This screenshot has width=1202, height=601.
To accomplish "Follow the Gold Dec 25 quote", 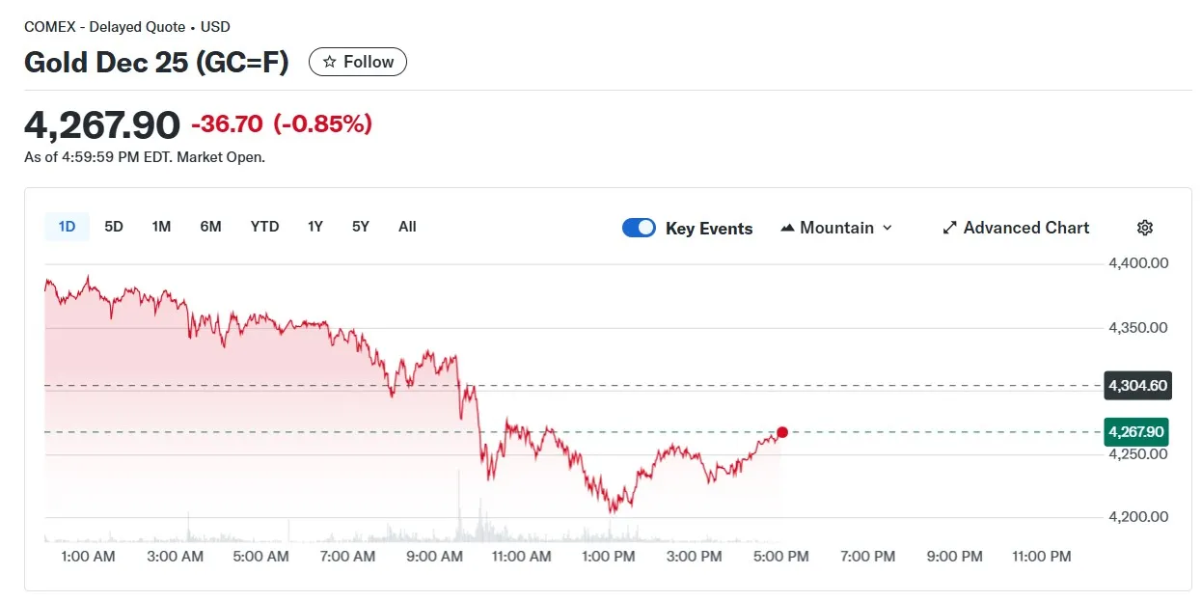I will (358, 62).
